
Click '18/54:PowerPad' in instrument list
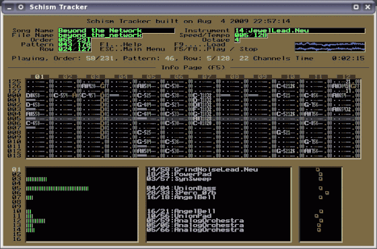point(179,174)
